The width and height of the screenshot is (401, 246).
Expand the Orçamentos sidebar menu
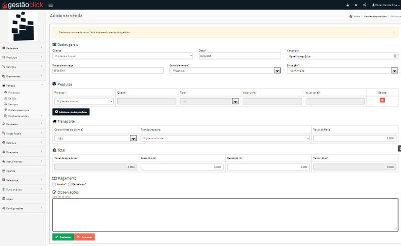coord(23,76)
